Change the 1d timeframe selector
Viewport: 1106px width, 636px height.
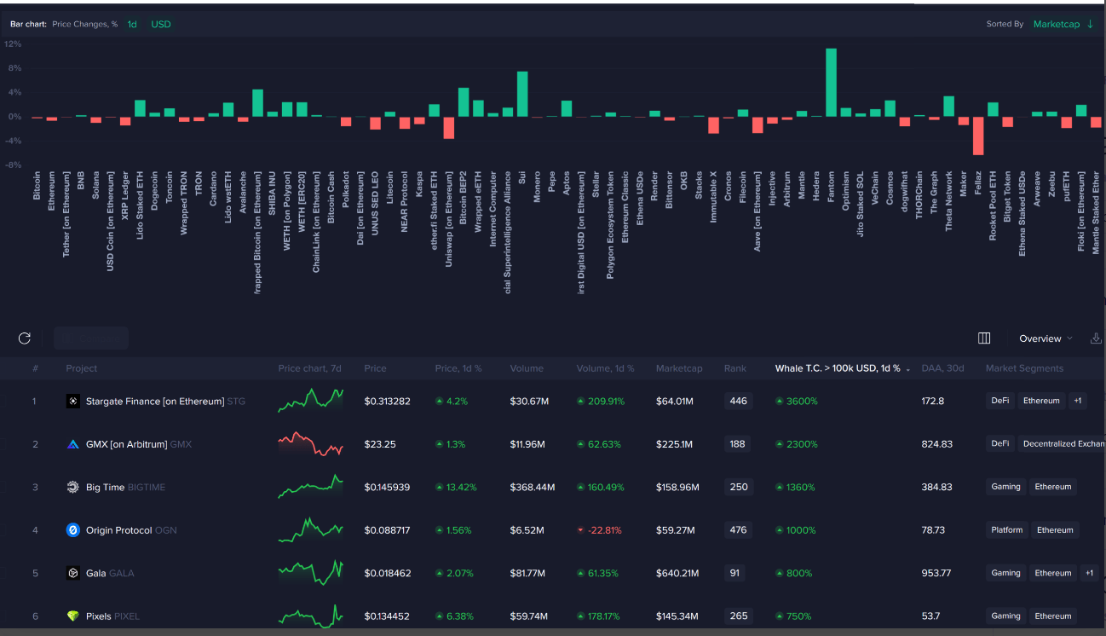coord(132,24)
